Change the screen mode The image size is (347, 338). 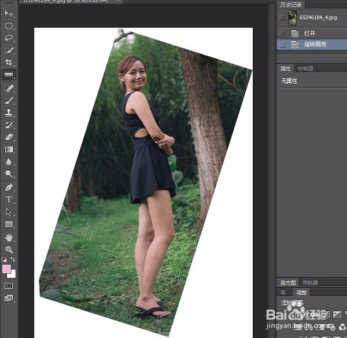[9, 298]
